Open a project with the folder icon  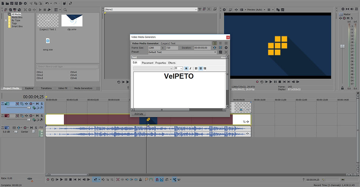point(7,3)
